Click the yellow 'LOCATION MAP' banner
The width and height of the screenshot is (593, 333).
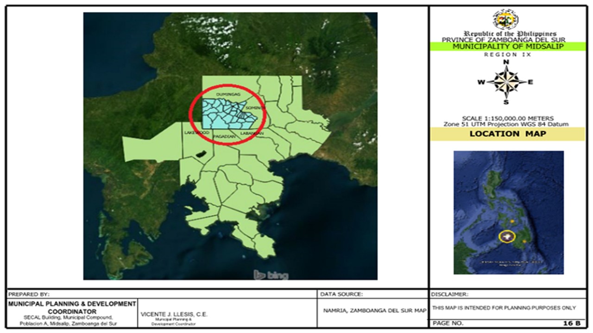[x=508, y=134]
